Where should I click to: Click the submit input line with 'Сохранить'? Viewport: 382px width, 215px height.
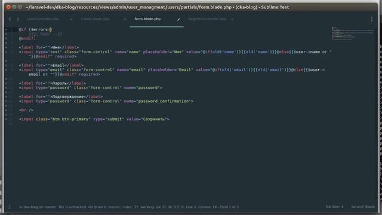(94, 119)
